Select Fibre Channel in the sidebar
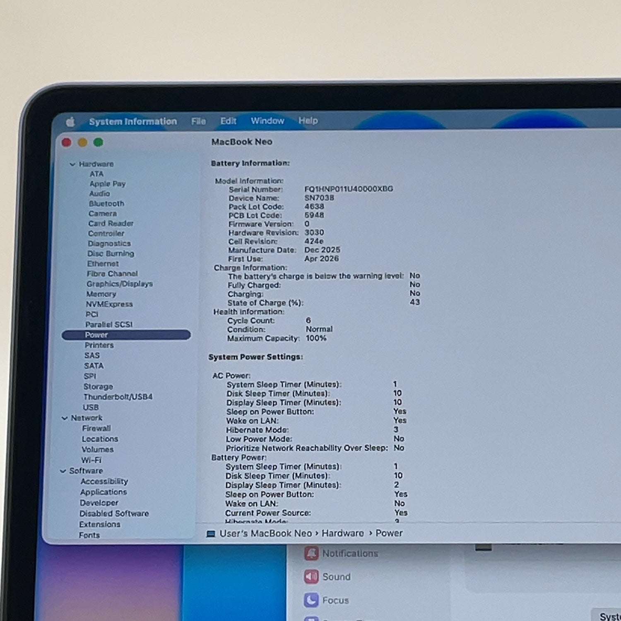 (112, 274)
